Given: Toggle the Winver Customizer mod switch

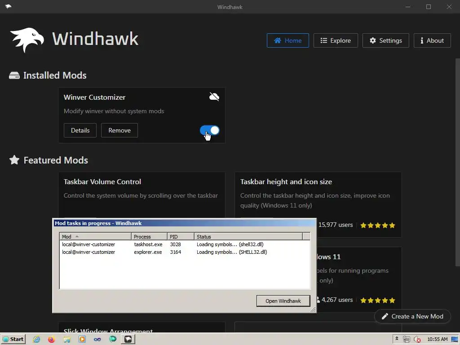Looking at the screenshot, I should (x=209, y=131).
